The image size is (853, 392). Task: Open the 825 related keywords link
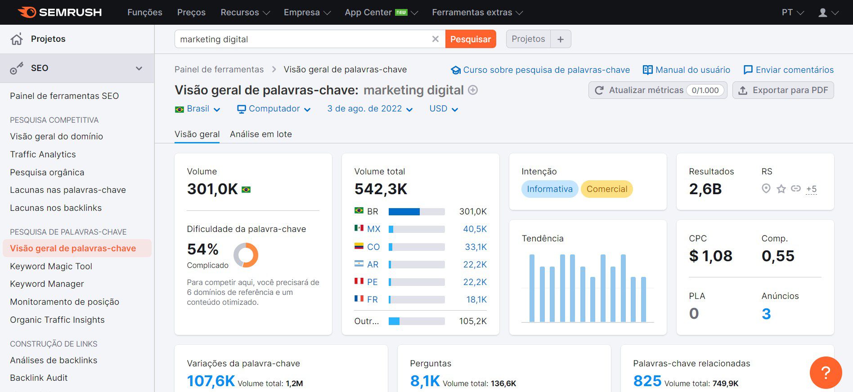647,381
